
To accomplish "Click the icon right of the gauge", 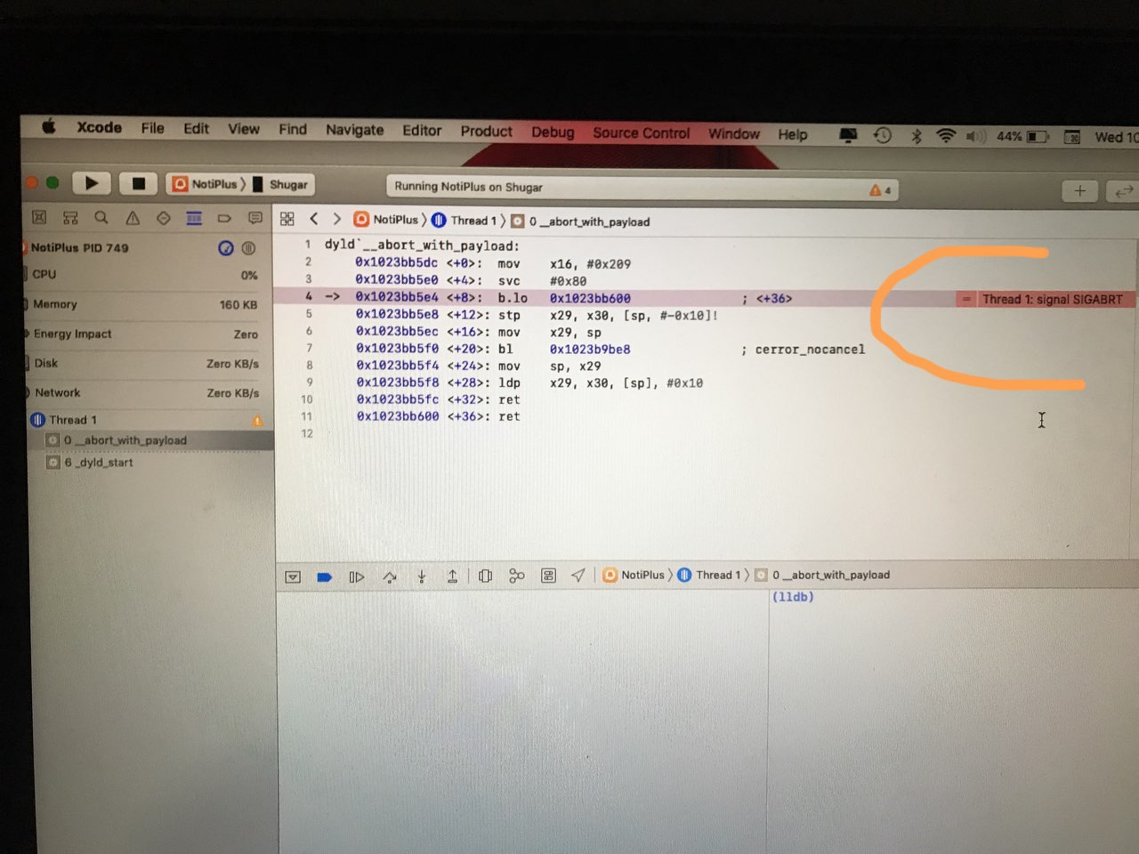I will (x=249, y=247).
